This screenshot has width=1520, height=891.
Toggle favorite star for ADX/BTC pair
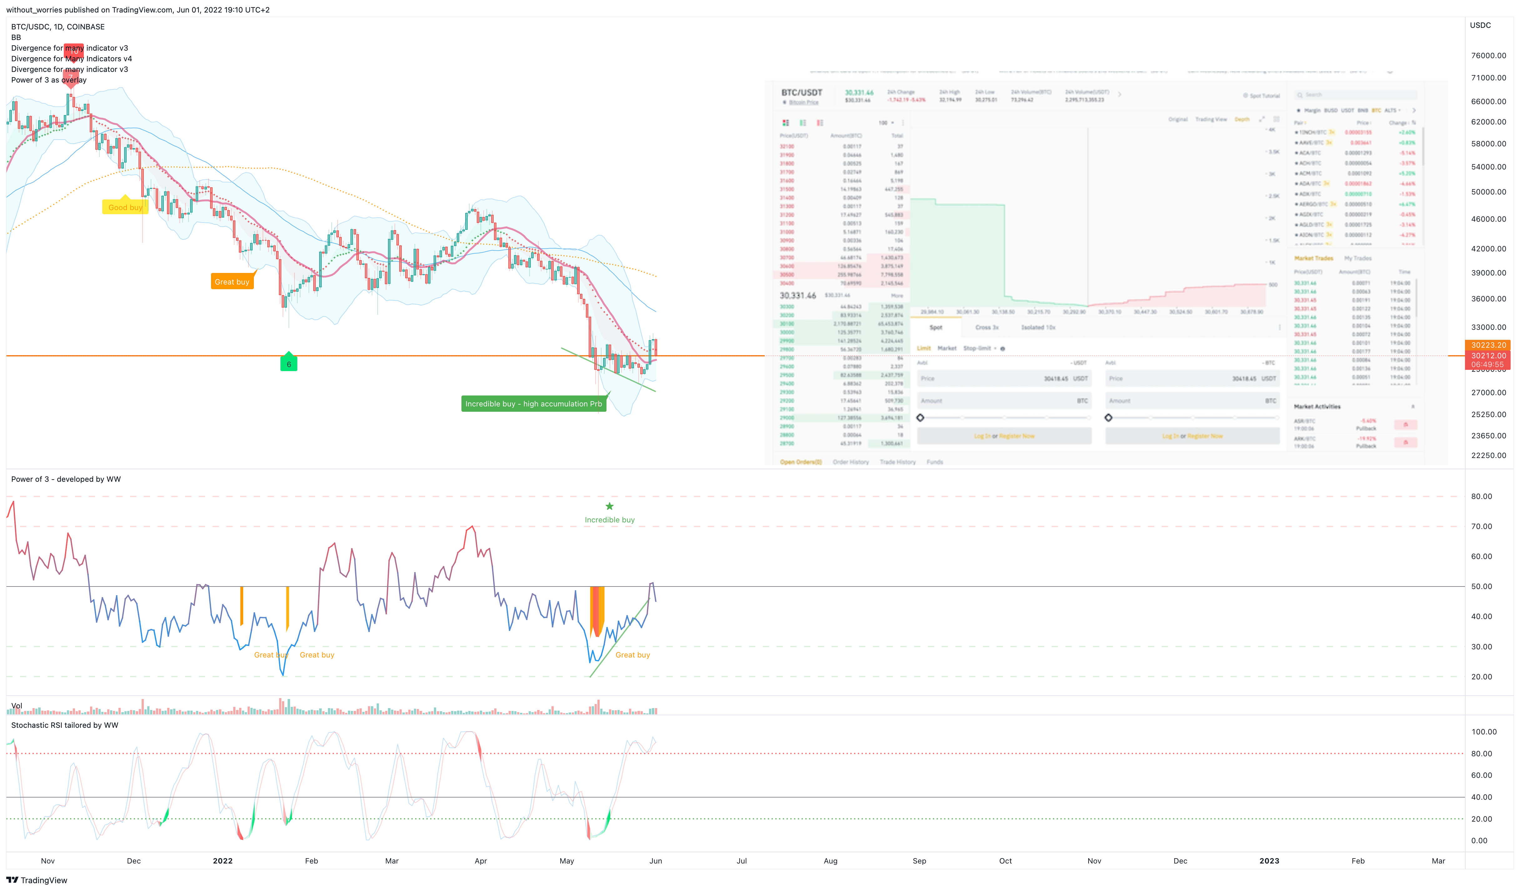coord(1296,194)
